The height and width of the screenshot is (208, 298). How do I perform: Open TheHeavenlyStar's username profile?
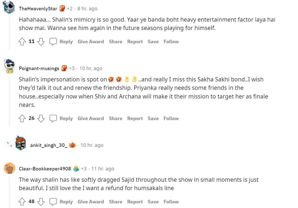pos(38,8)
